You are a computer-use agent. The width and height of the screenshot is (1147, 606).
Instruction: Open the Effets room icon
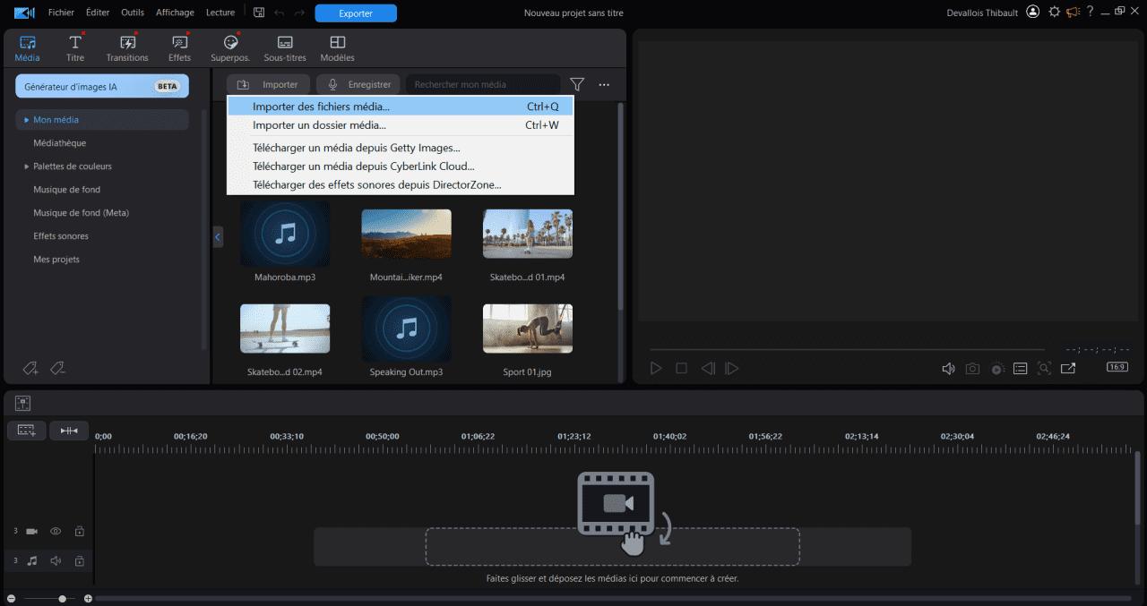coord(179,48)
